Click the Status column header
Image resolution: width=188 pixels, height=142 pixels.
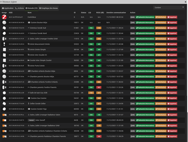tap(83, 12)
